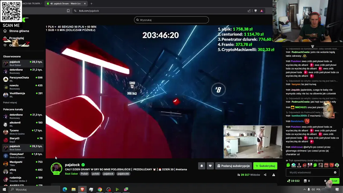Viewport: 343px width, 193px height.
Task: Open the recommended channel Steryd3
Action: tap(23, 140)
